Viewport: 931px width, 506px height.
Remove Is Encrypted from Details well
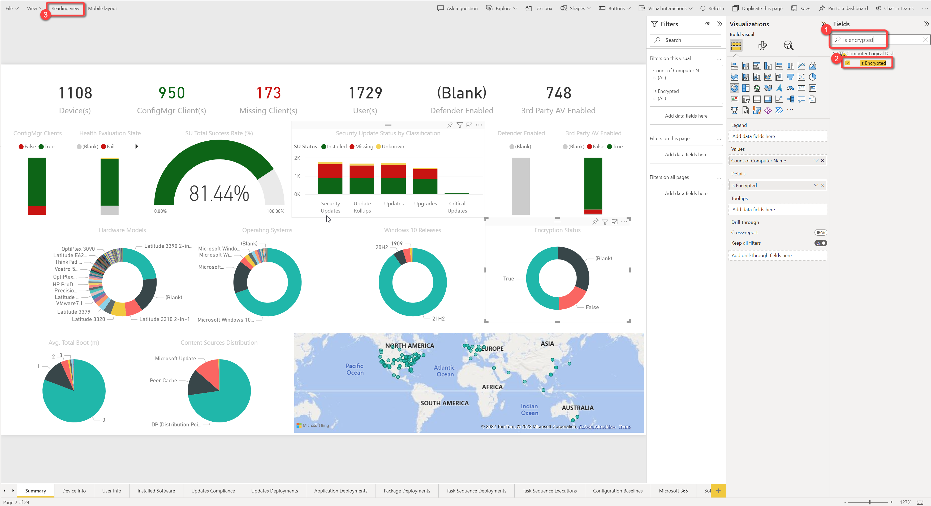(822, 185)
